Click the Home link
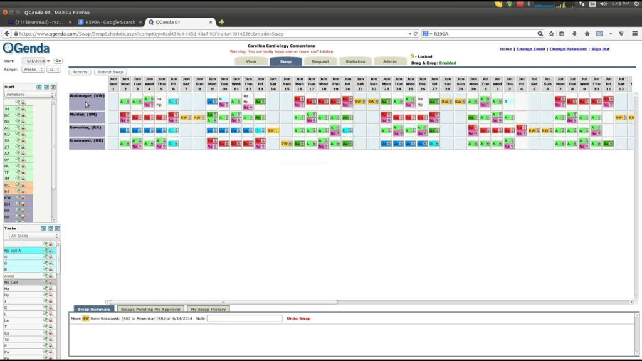This screenshot has height=361, width=642. [x=506, y=49]
